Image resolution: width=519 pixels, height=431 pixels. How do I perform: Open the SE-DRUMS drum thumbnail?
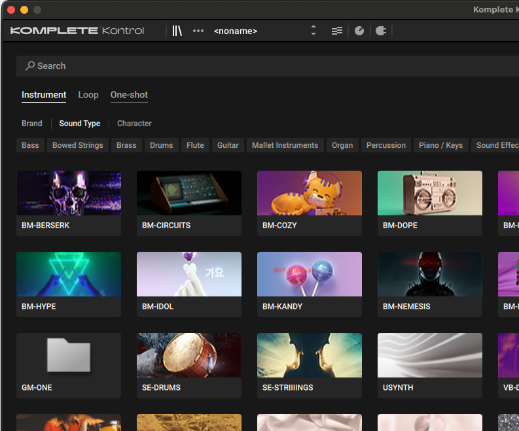(x=189, y=355)
